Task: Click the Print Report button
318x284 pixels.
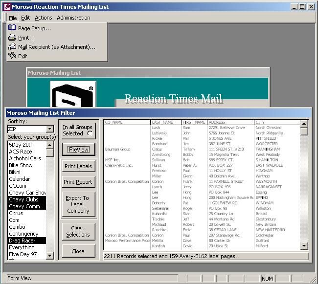Action: click(78, 182)
